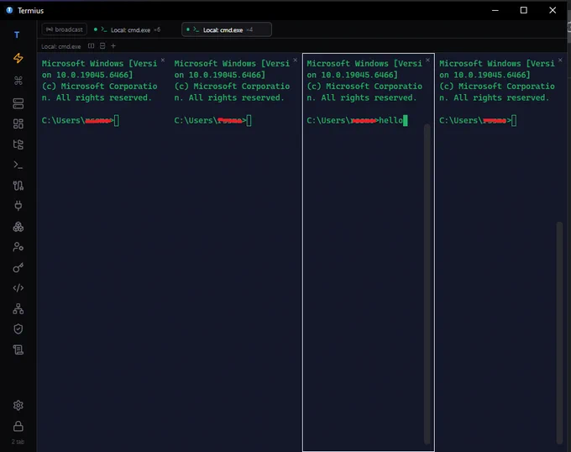Open the Snippets code-brackets icon
The width and height of the screenshot is (571, 452).
(x=18, y=288)
